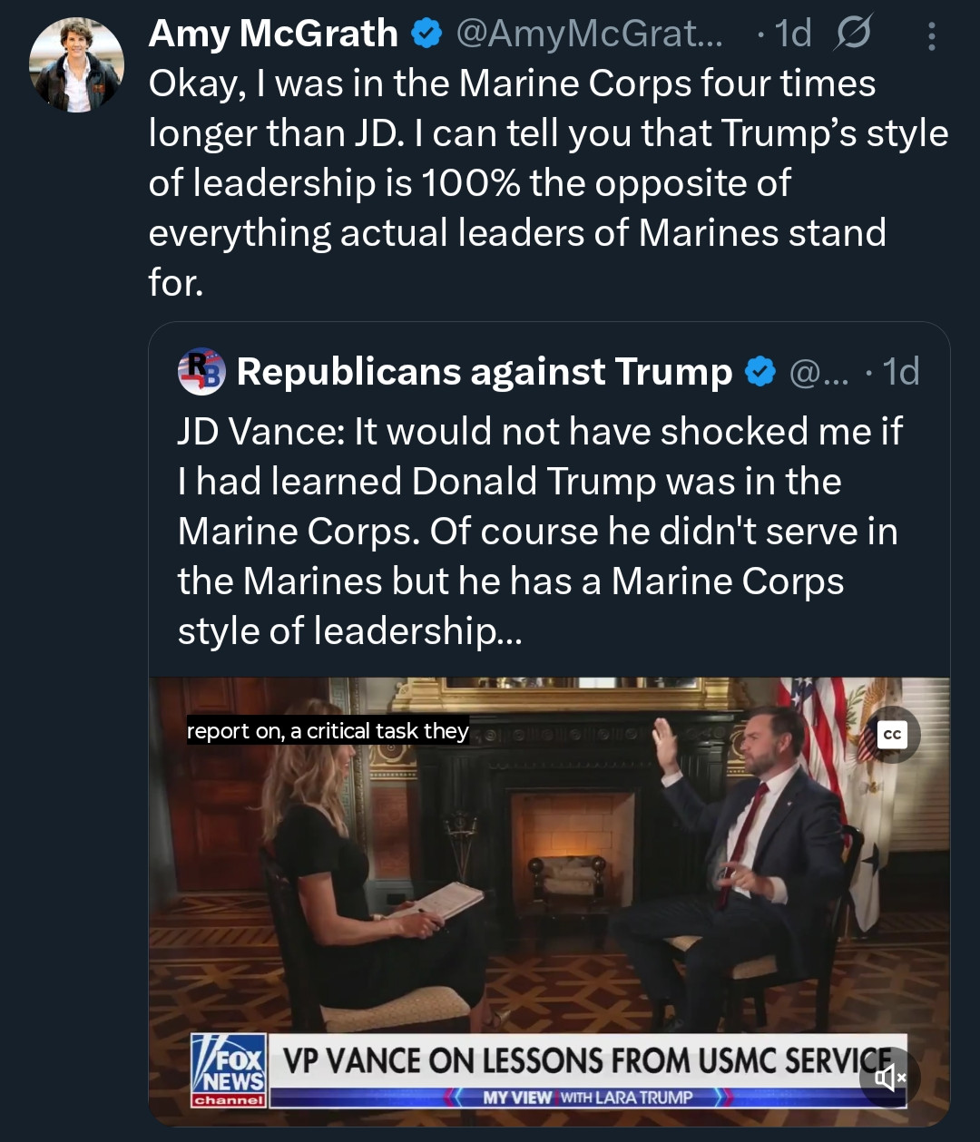Click Amy McGrath's blue verified badge
This screenshot has width=980, height=1142.
click(426, 34)
